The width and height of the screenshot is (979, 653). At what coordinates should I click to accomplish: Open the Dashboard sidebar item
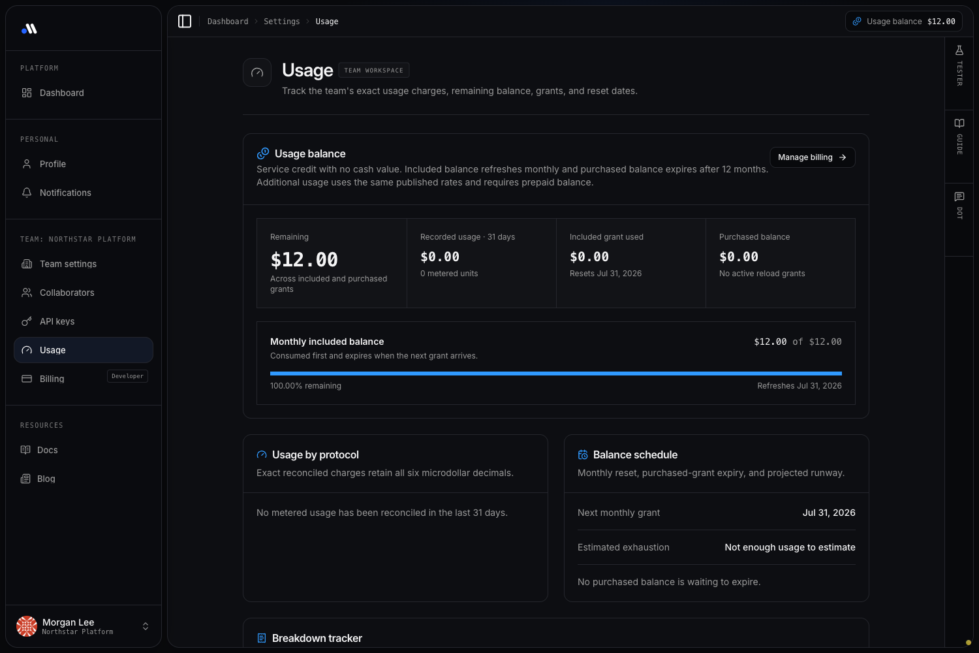coord(84,93)
